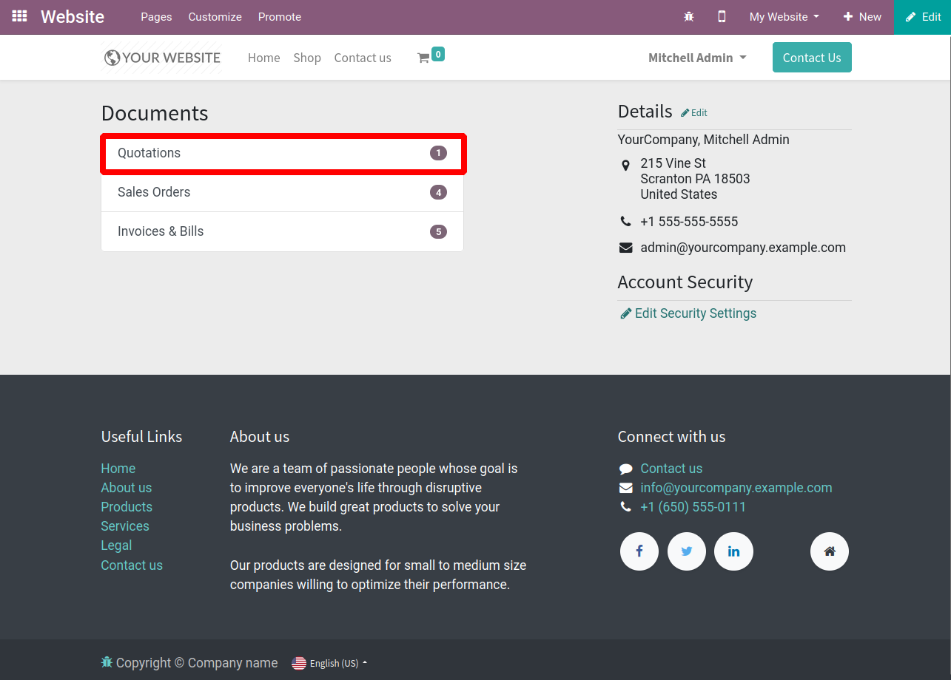Open the Quotations document list

coord(282,153)
